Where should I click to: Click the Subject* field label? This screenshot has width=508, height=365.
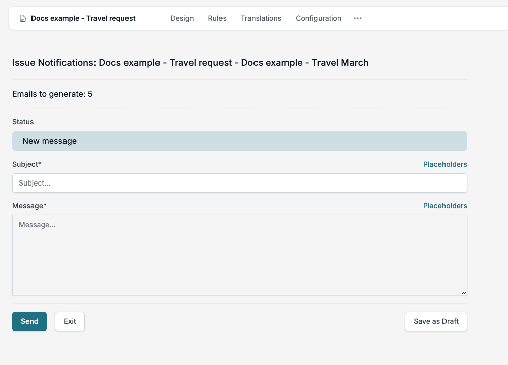pos(27,164)
